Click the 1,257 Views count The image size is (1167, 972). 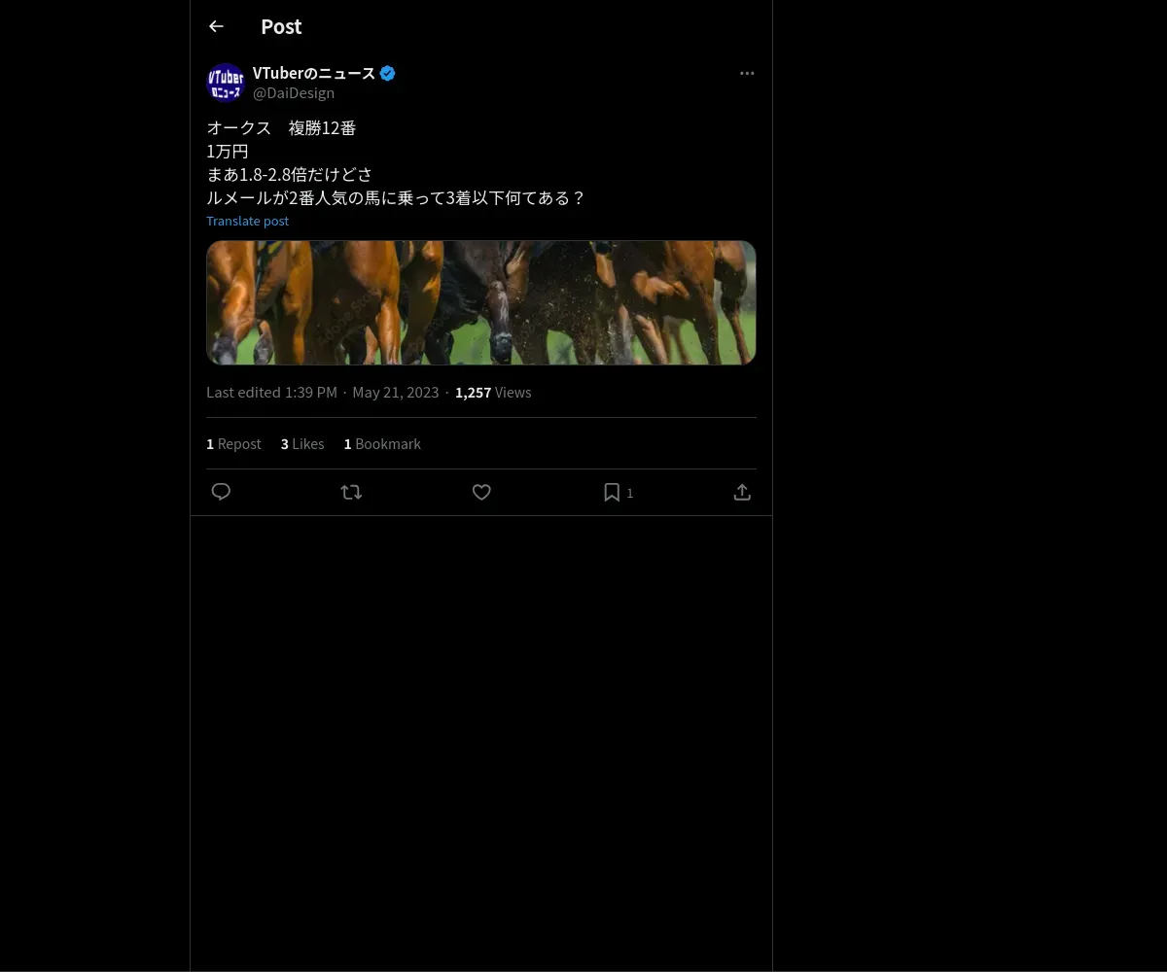click(493, 393)
